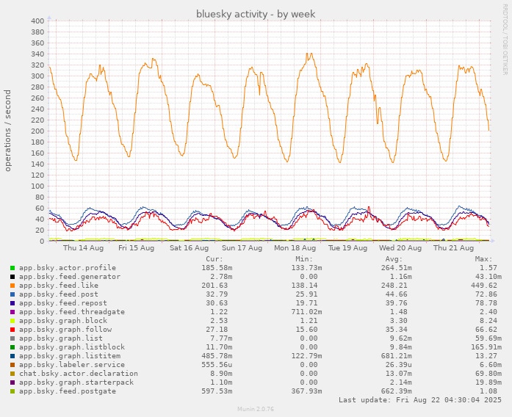Click the chart title 'bluesky activity - by week'
This screenshot has height=417, width=512.
point(256,14)
